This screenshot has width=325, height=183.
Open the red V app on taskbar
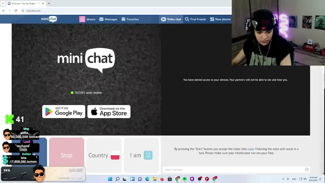click(207, 179)
